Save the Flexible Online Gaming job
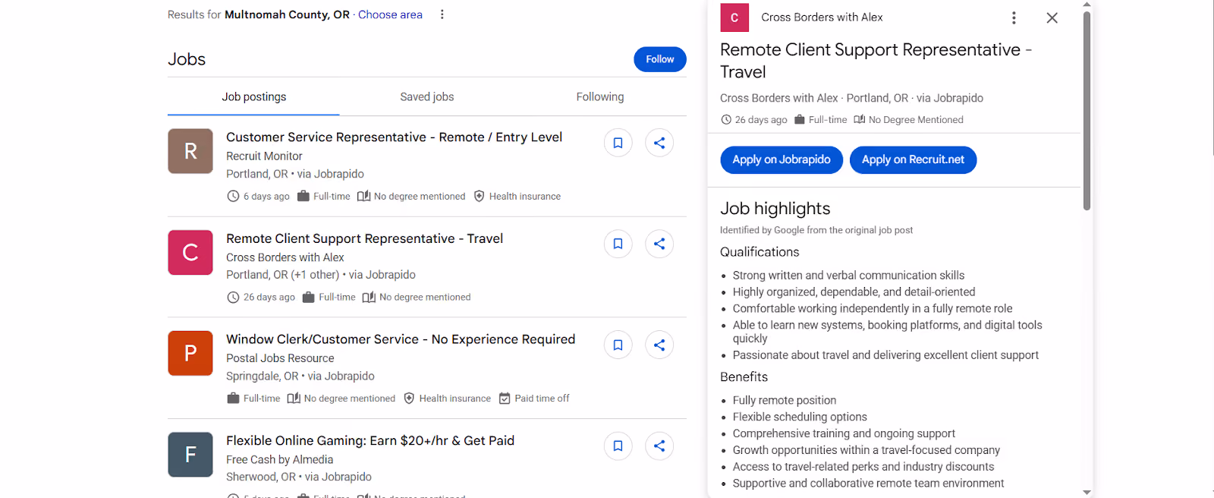 click(618, 446)
